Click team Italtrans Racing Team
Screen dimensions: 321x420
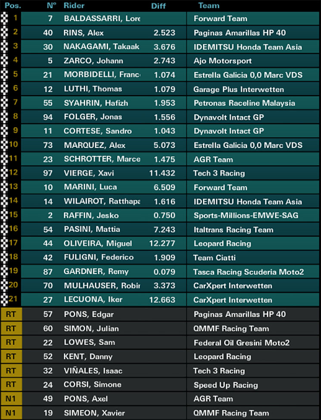coord(234,229)
